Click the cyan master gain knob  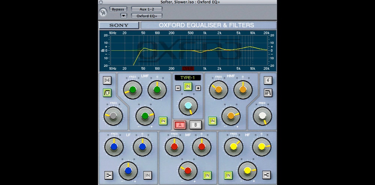[188, 105]
